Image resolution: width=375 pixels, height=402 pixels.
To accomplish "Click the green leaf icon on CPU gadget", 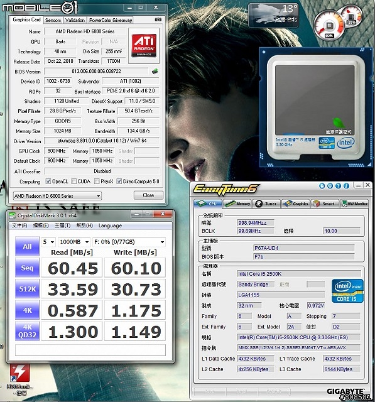I will coord(338,123).
